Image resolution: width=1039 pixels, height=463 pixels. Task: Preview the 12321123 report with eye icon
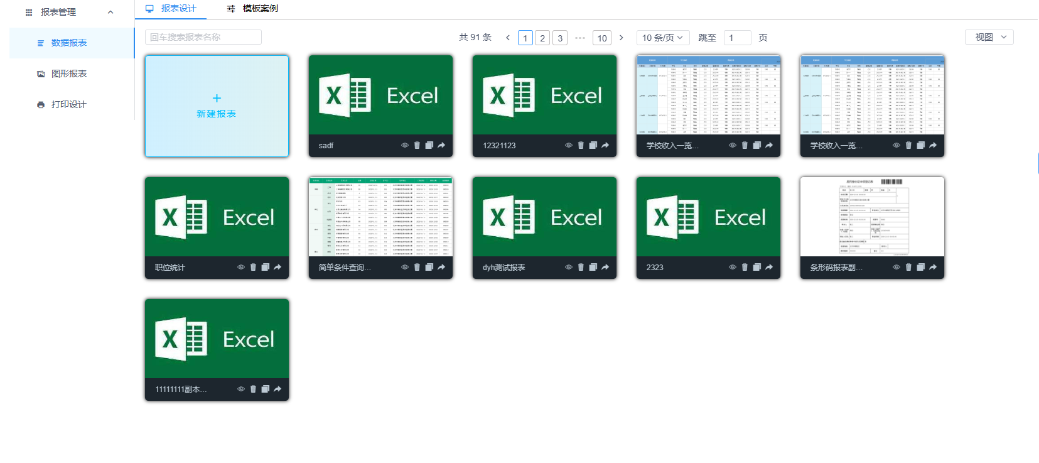(569, 145)
